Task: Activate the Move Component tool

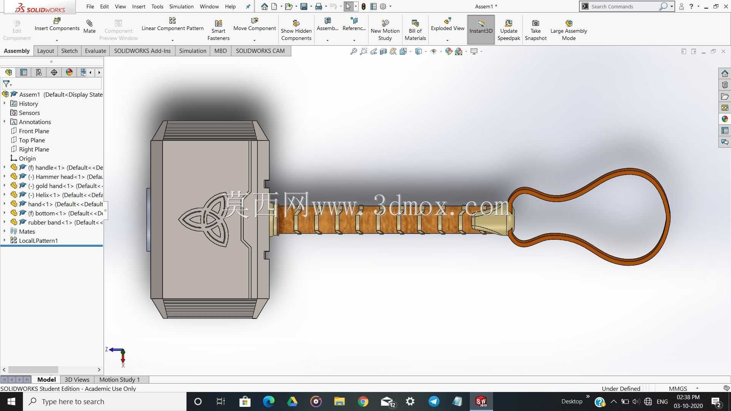Action: [x=254, y=24]
